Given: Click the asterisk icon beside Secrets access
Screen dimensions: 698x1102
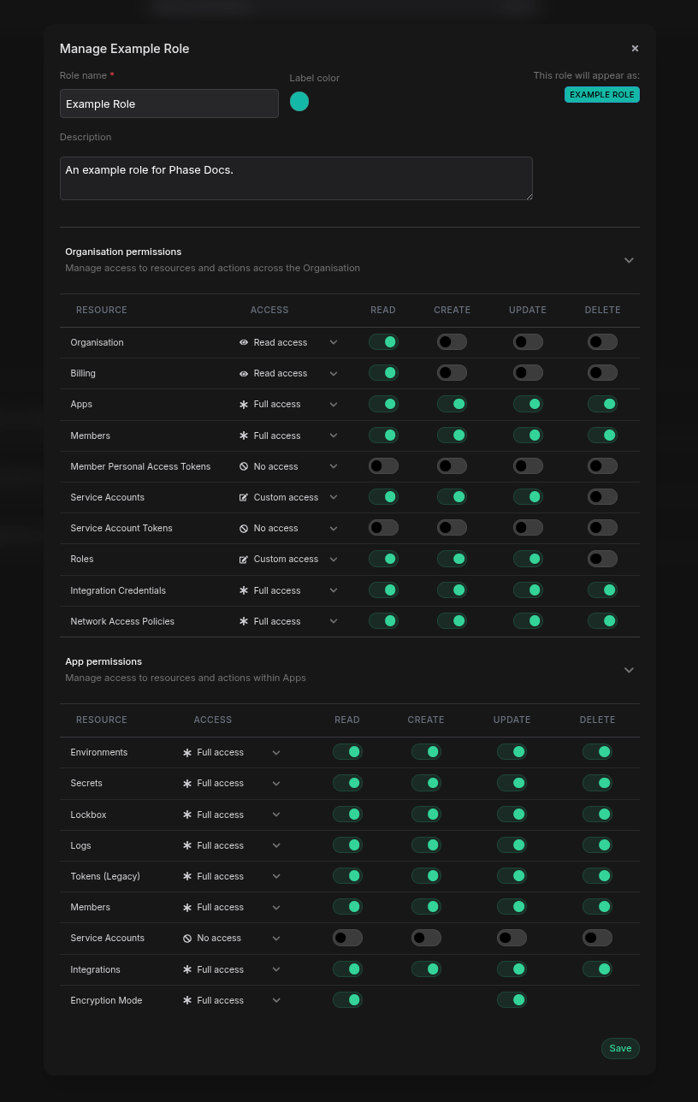Looking at the screenshot, I should tap(187, 784).
